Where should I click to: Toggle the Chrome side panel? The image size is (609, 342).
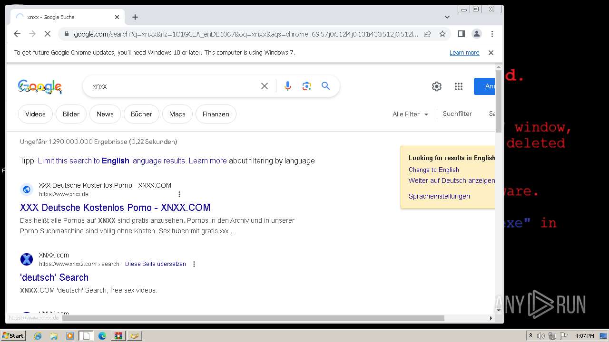coord(461,34)
